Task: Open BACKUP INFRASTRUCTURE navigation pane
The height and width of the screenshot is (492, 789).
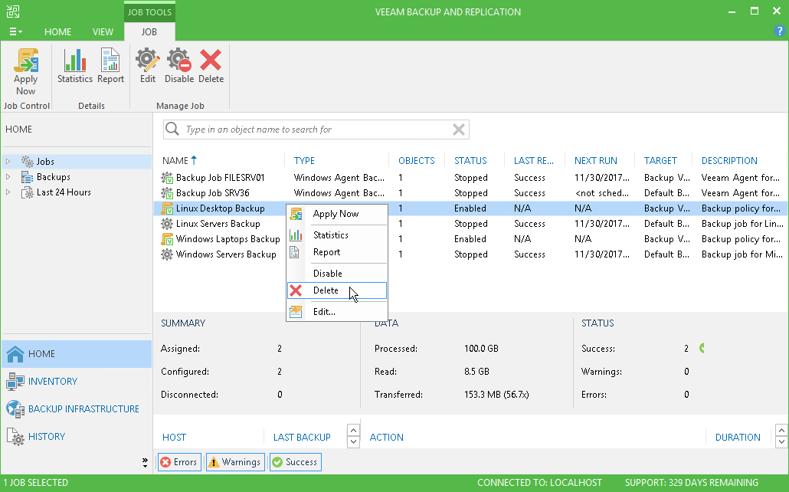Action: 77,408
